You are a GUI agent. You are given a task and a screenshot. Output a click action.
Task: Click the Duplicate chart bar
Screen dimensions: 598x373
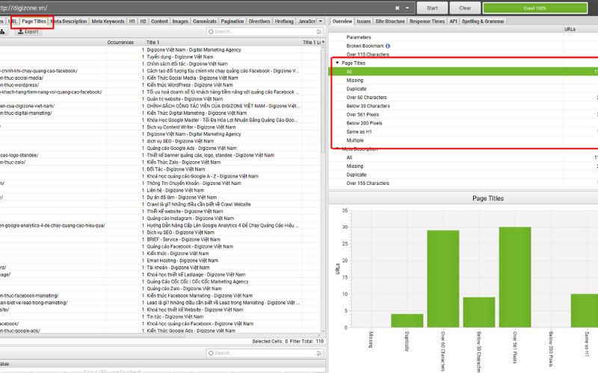point(407,321)
